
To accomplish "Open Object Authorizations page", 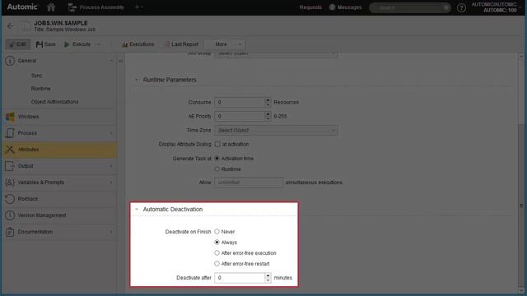I will 54,102.
